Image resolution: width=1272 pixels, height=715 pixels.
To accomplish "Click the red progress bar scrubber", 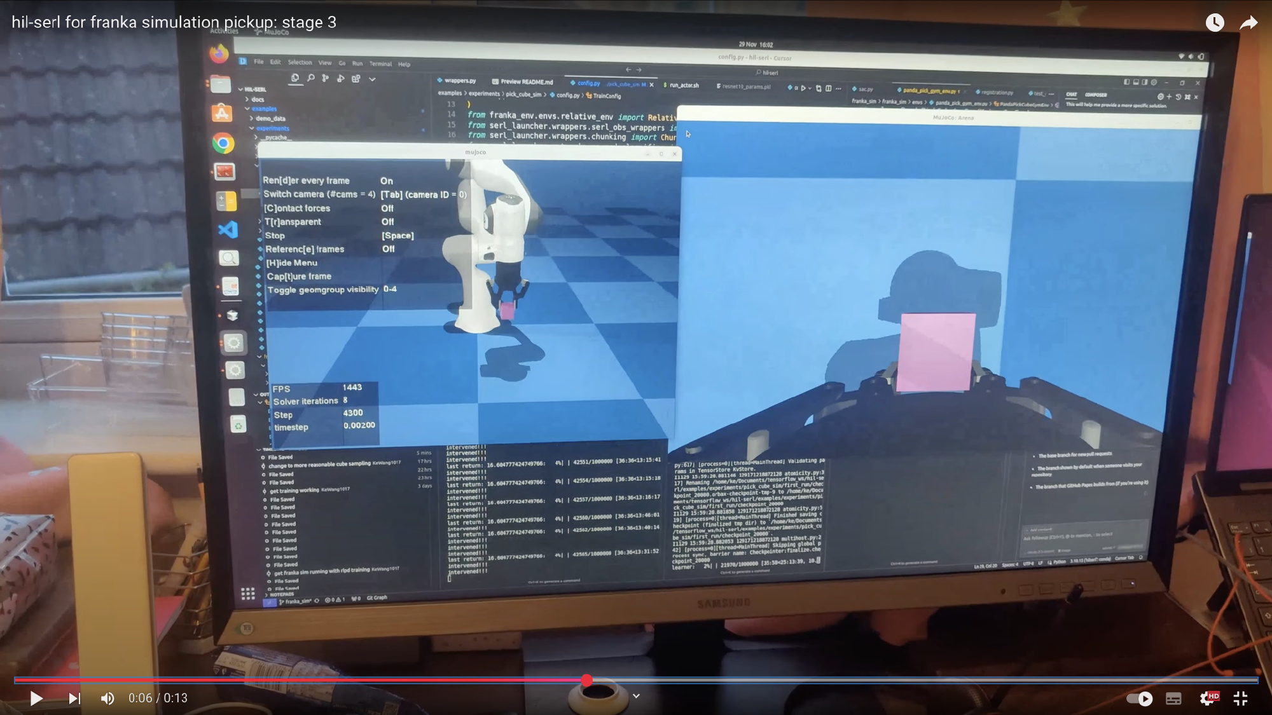I will [586, 680].
